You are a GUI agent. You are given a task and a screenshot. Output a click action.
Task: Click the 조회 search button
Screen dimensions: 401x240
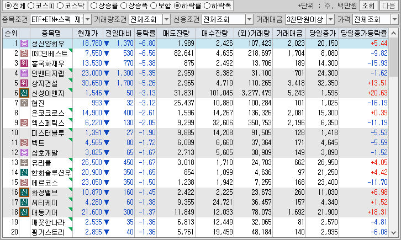(x=368, y=6)
